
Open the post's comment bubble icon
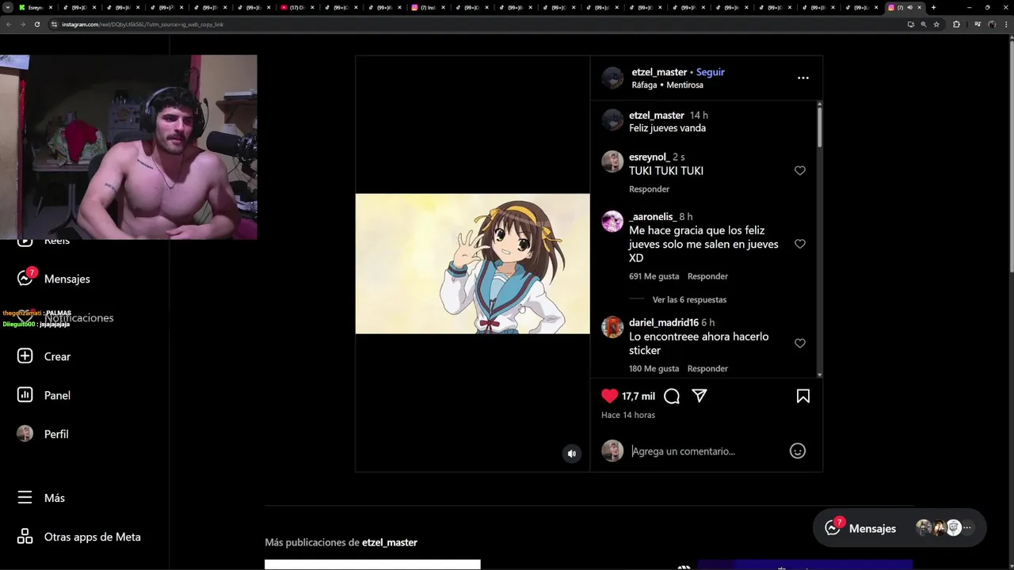point(672,396)
